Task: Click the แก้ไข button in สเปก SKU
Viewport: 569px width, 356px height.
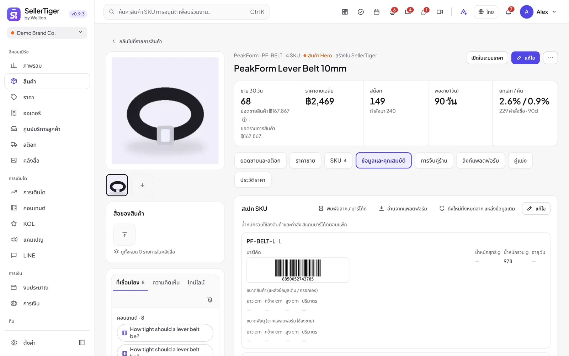Action: click(536, 209)
